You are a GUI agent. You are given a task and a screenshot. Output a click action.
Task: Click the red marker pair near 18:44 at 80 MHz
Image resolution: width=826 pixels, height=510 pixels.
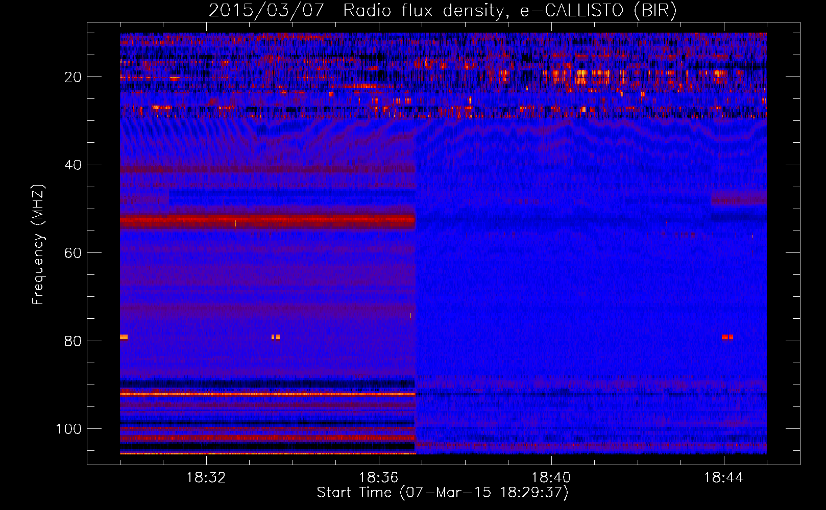click(727, 337)
